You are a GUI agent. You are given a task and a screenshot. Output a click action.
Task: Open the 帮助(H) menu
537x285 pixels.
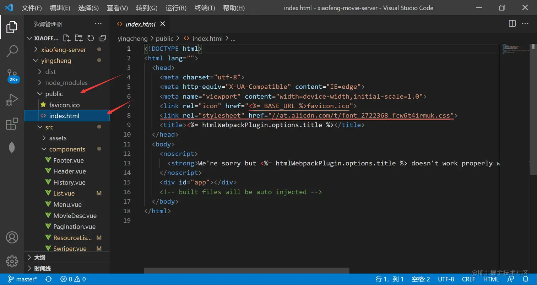tap(234, 8)
